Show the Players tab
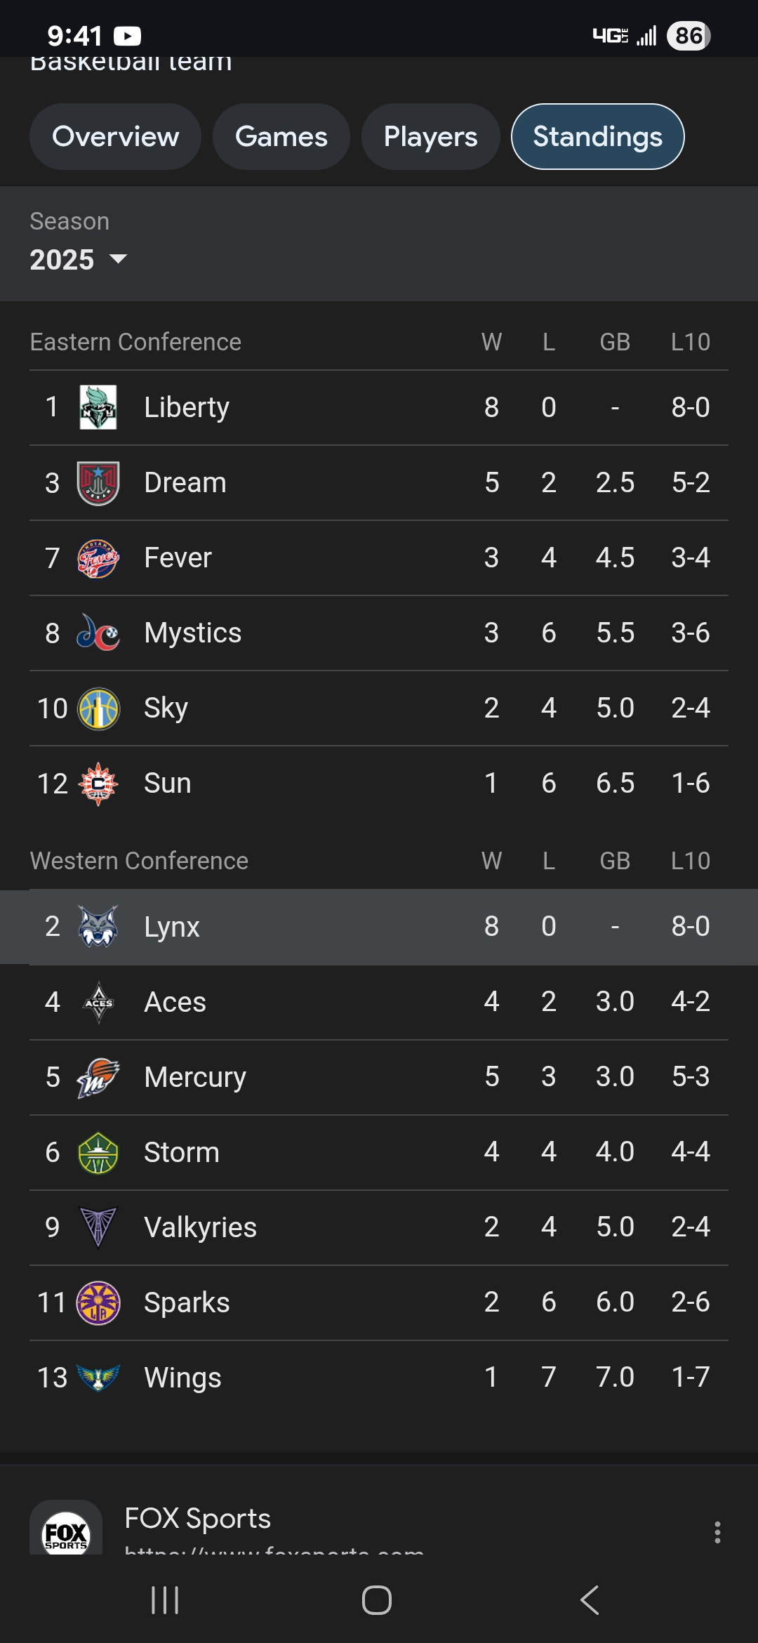The height and width of the screenshot is (1643, 758). pos(430,137)
